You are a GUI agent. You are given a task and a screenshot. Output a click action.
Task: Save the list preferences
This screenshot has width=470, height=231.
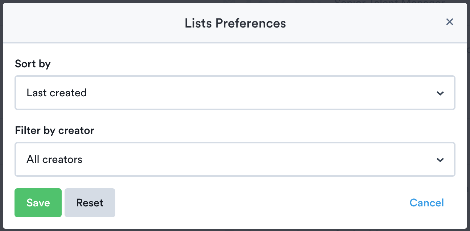click(x=38, y=203)
